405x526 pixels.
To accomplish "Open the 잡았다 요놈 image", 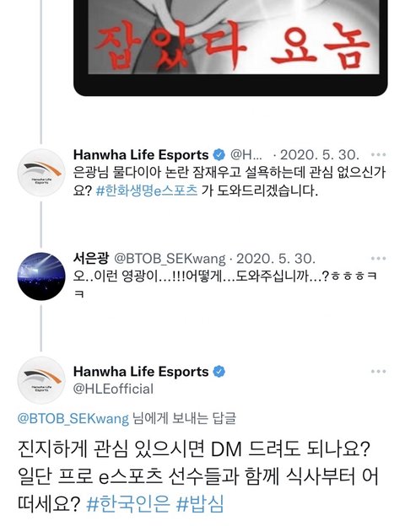I will (x=230, y=48).
